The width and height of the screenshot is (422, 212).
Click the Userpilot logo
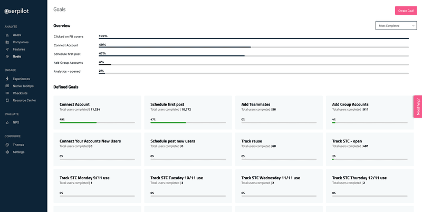click(16, 11)
